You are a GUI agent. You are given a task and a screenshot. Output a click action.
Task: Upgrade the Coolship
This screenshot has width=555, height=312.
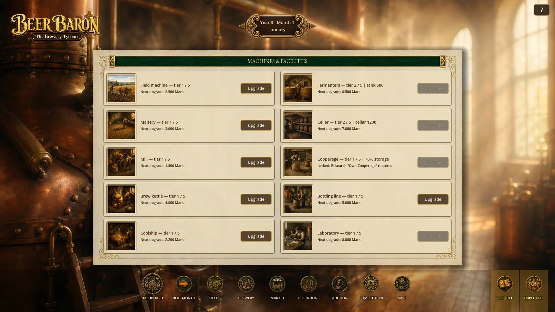click(x=256, y=236)
